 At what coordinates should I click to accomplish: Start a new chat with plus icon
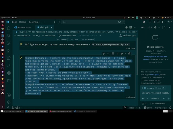pyautogui.click(x=149, y=27)
